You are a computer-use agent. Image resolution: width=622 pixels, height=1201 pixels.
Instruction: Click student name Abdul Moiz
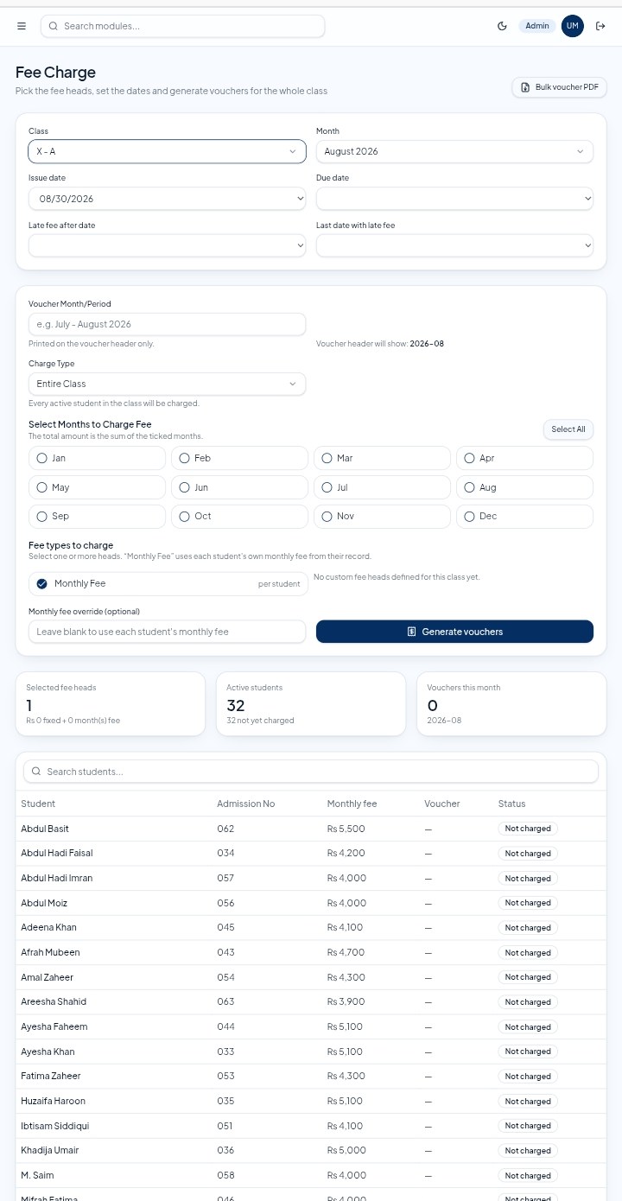[x=44, y=903]
